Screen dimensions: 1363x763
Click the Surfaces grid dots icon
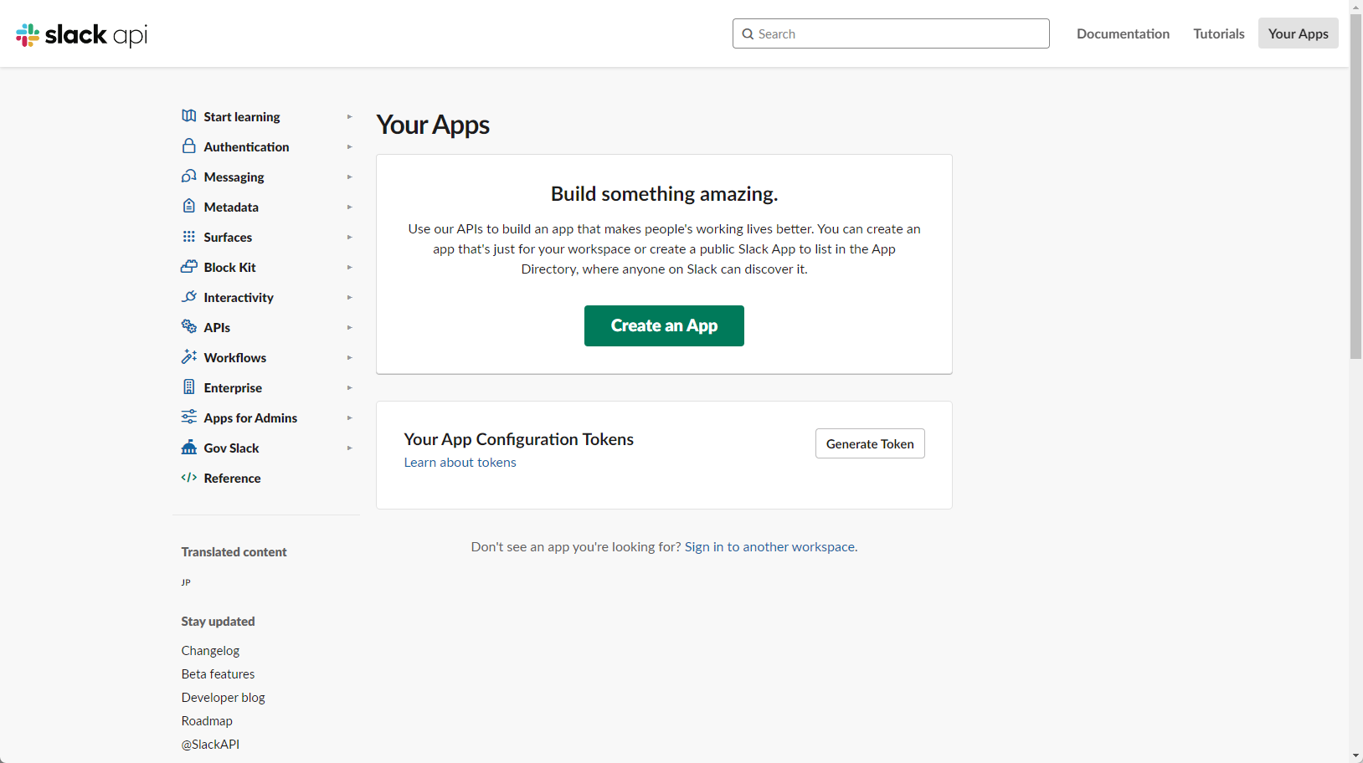189,236
